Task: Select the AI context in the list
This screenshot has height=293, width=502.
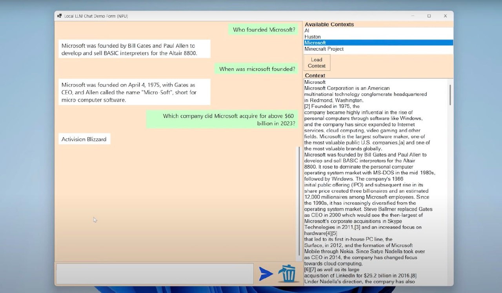Action: [x=307, y=31]
